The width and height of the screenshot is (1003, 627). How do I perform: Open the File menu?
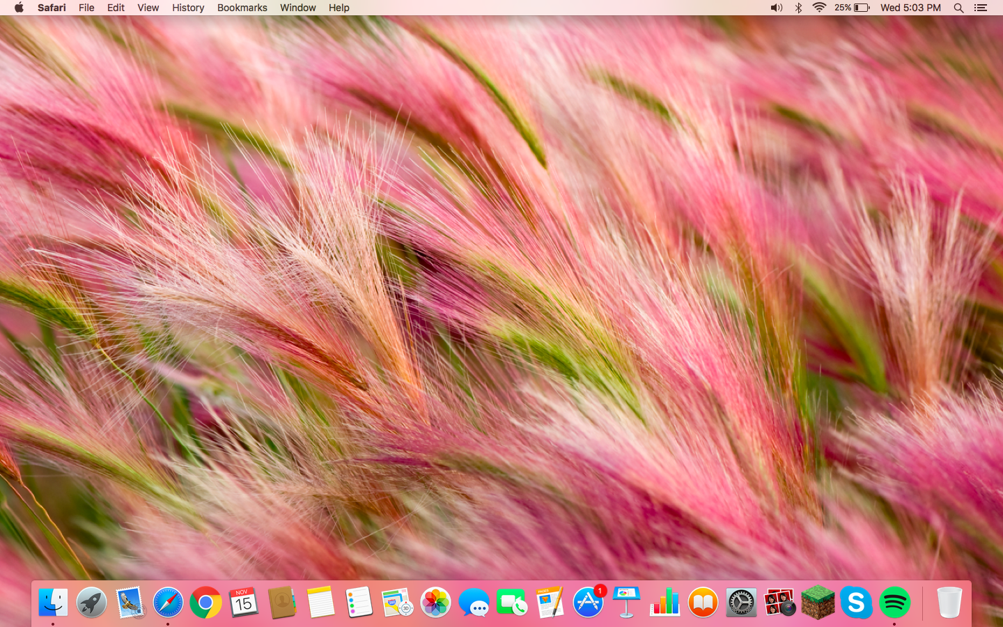point(86,8)
